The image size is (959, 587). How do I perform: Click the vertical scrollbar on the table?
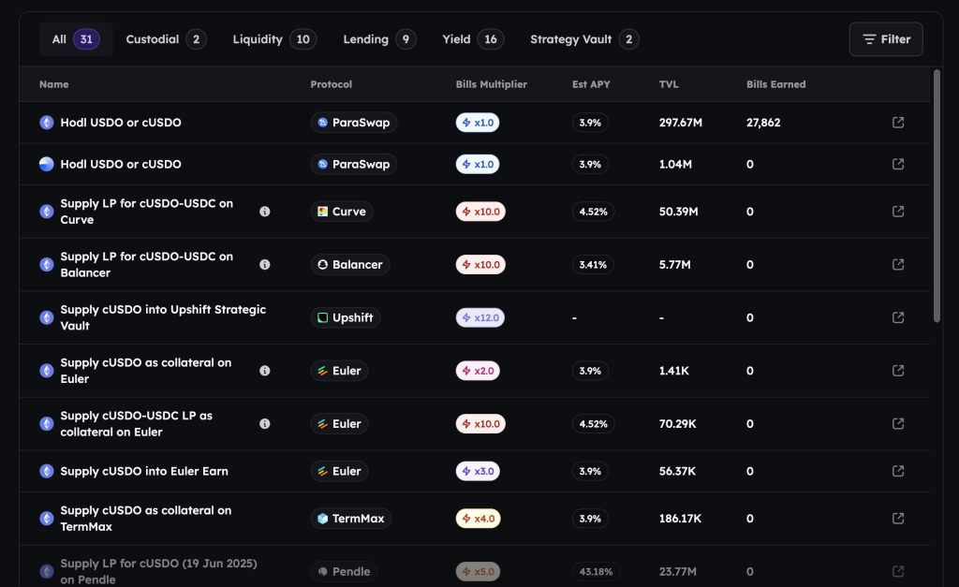[937, 197]
